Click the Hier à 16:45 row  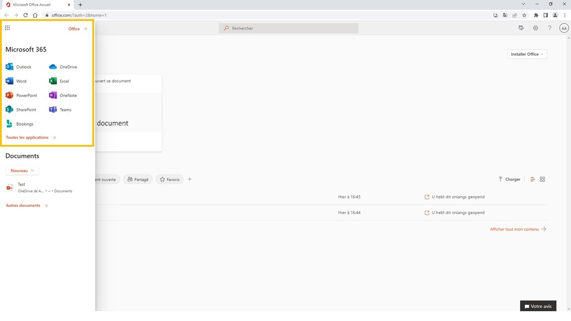(x=321, y=197)
